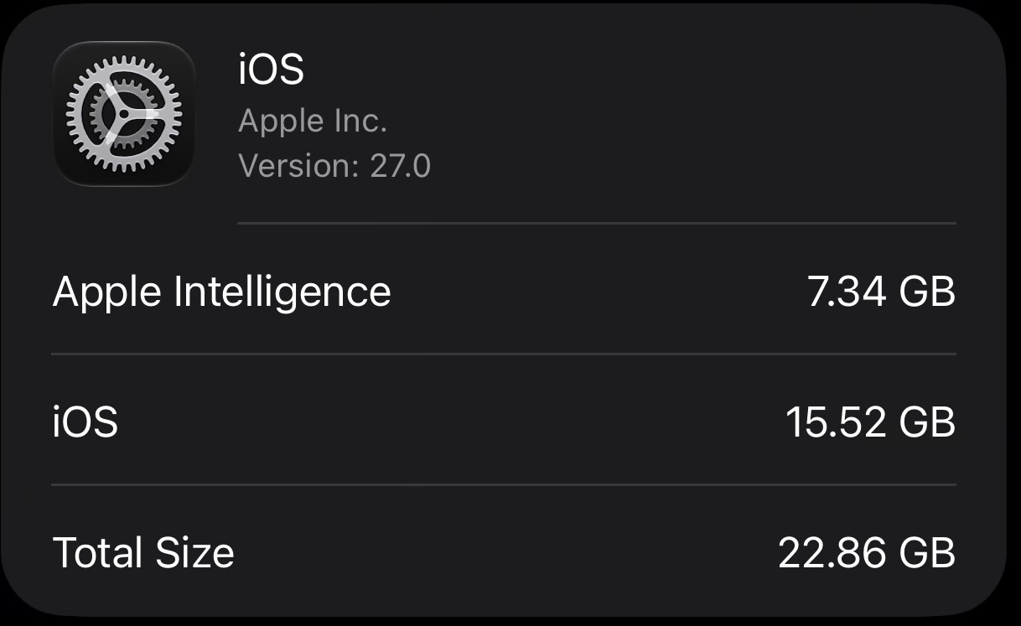The width and height of the screenshot is (1021, 626).
Task: Click the 22.86 GB total value
Action: (x=867, y=553)
